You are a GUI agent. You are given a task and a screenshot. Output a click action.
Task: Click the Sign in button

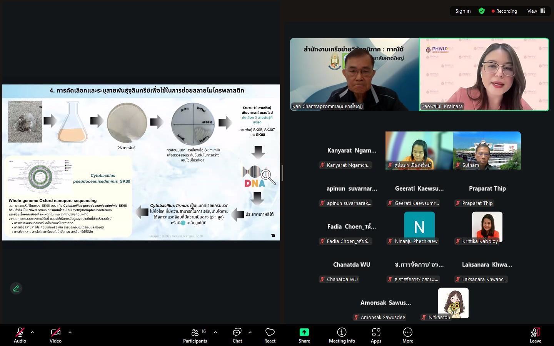click(x=463, y=11)
